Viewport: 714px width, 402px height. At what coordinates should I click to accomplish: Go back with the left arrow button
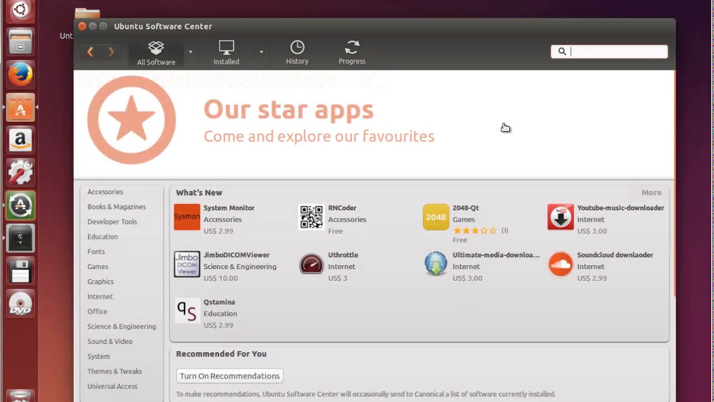click(x=90, y=52)
